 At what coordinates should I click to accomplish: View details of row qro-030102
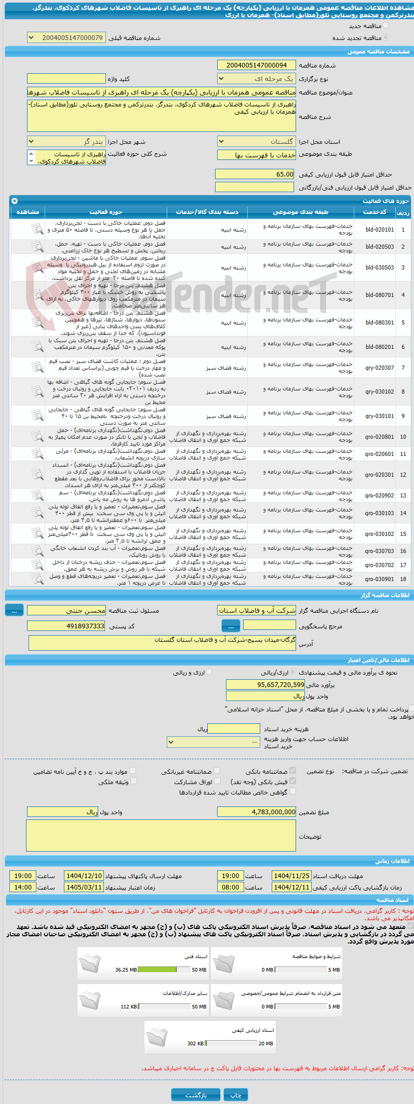coord(37,533)
